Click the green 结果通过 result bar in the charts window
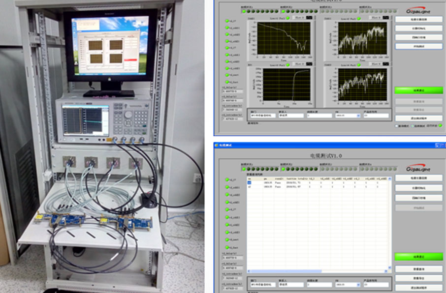 pyautogui.click(x=419, y=90)
